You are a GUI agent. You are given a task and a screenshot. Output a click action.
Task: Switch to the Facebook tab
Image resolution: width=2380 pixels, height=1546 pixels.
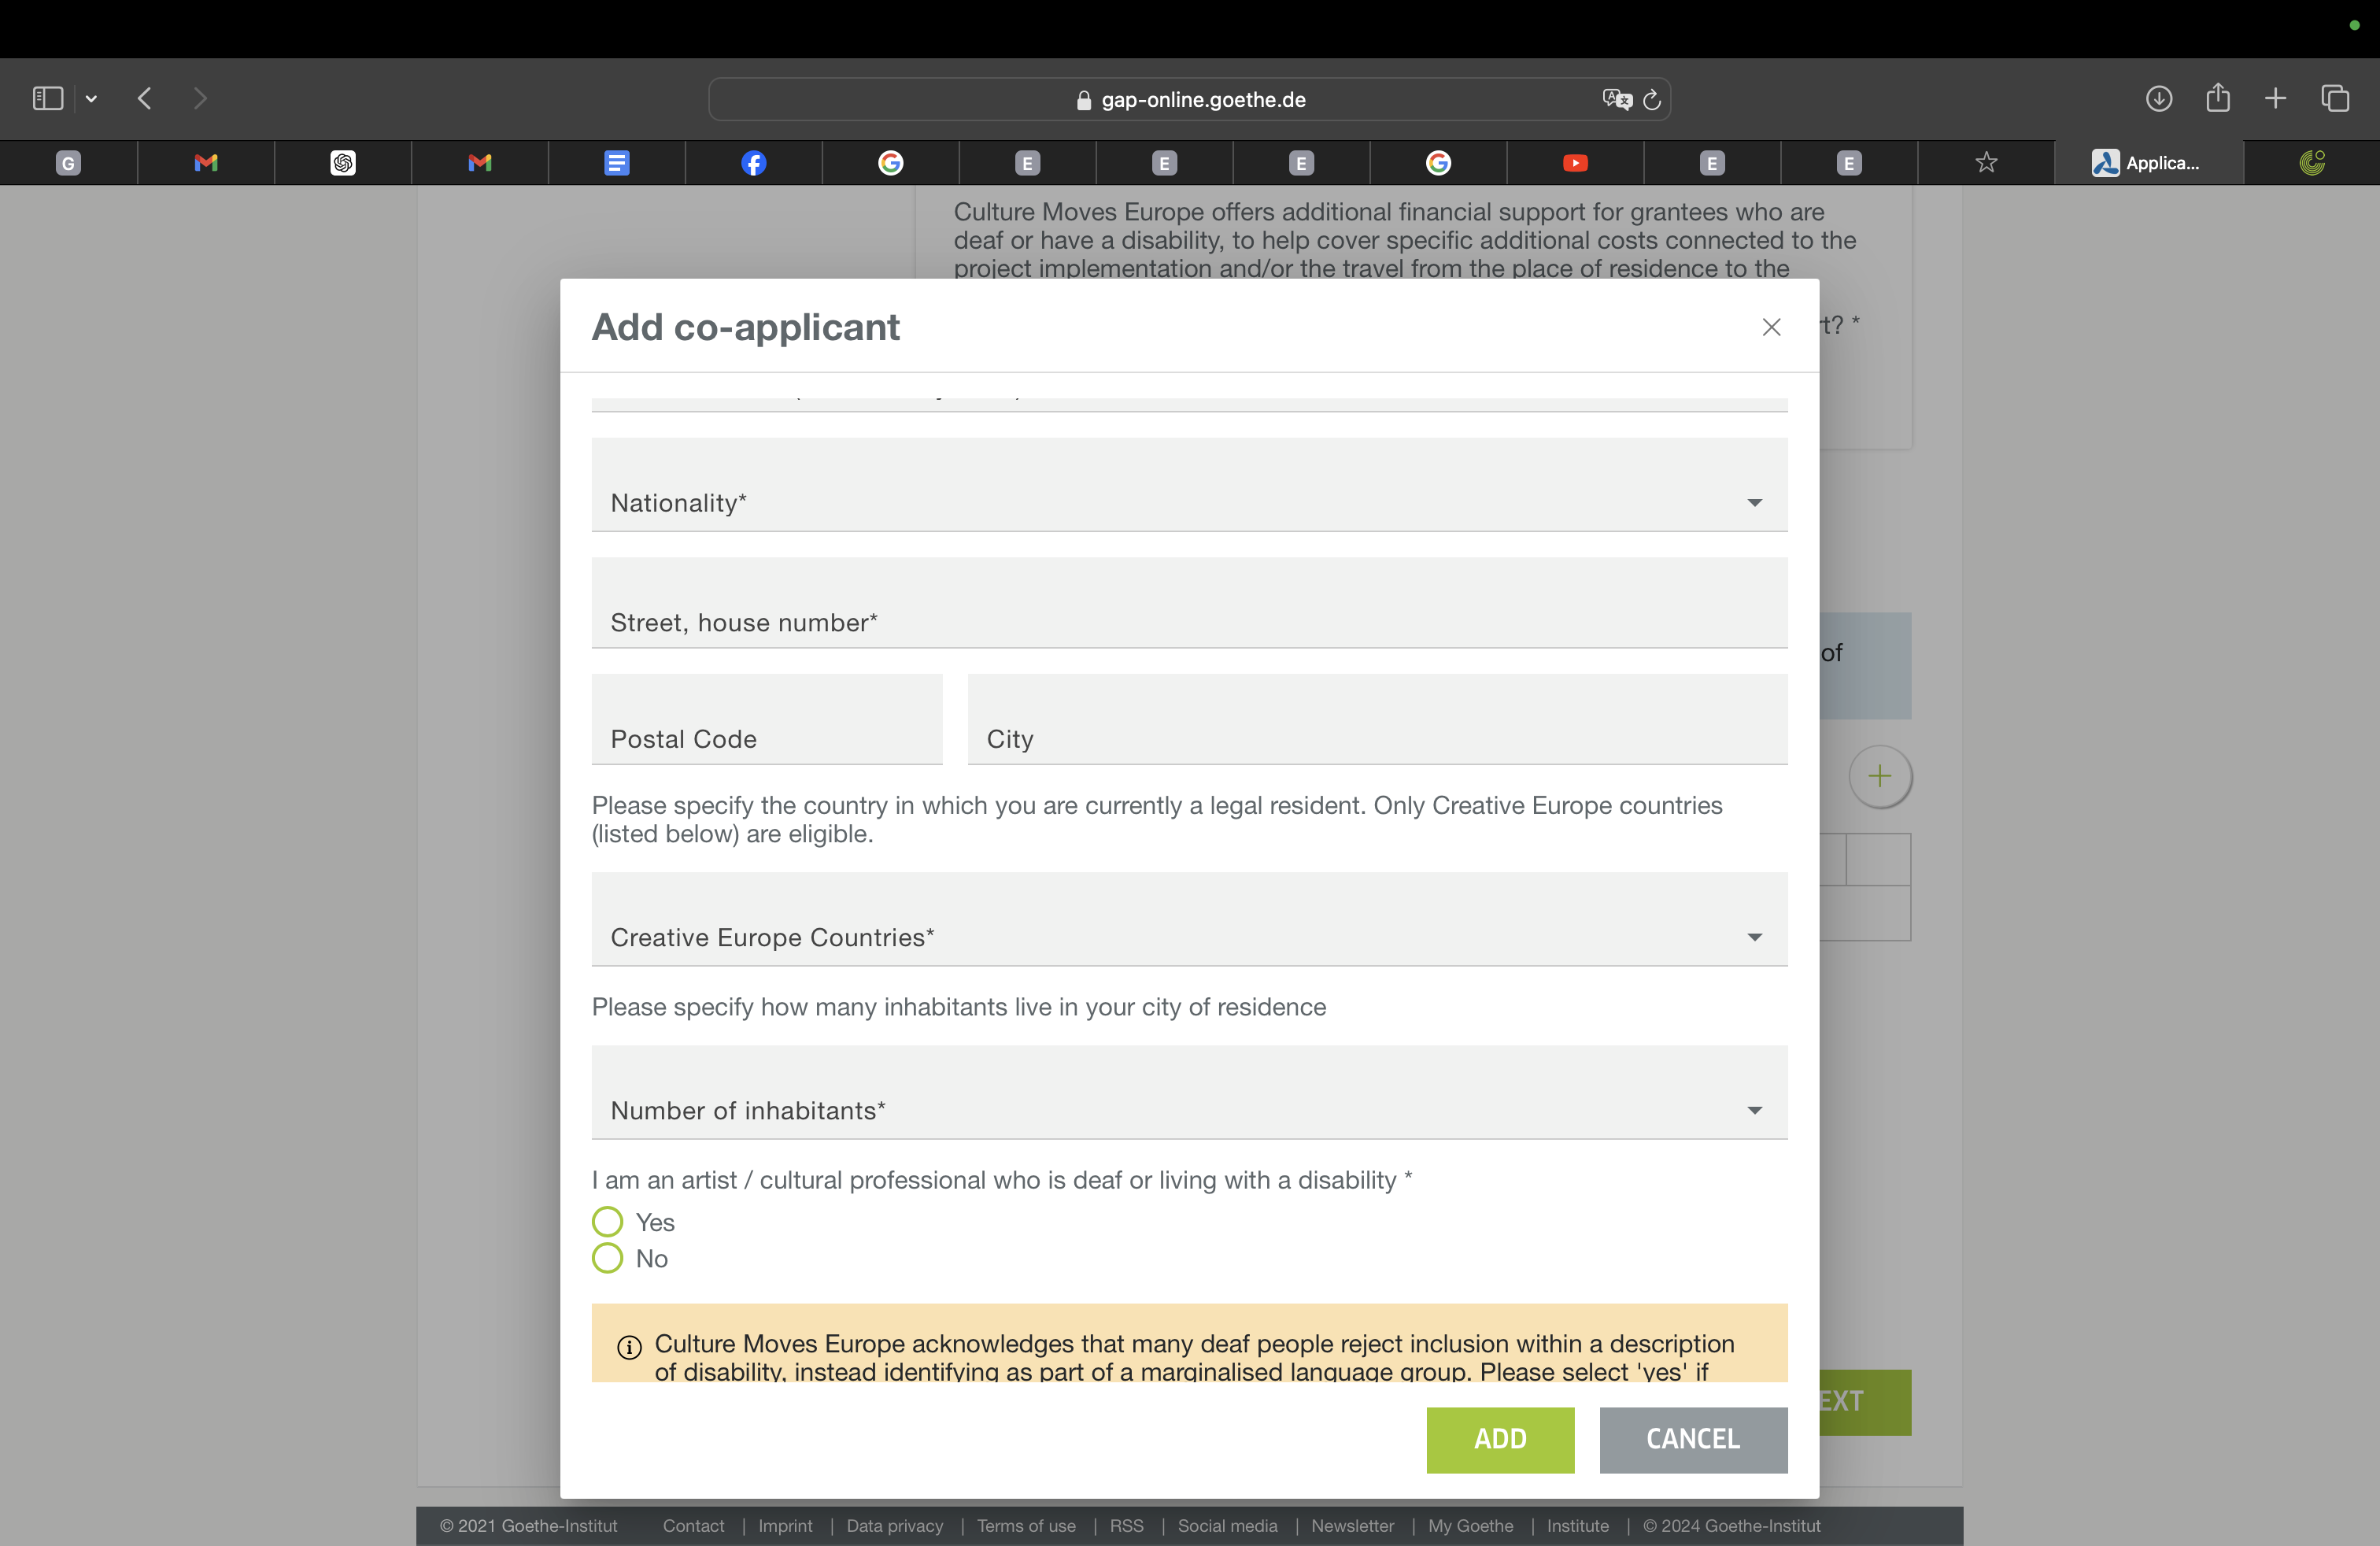pyautogui.click(x=753, y=163)
